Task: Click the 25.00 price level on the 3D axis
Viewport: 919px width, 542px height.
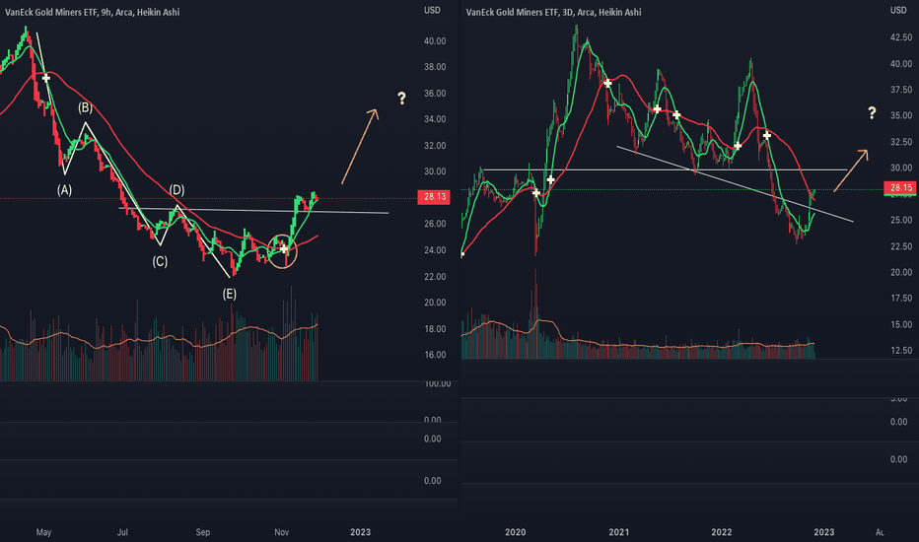Action: pos(901,220)
